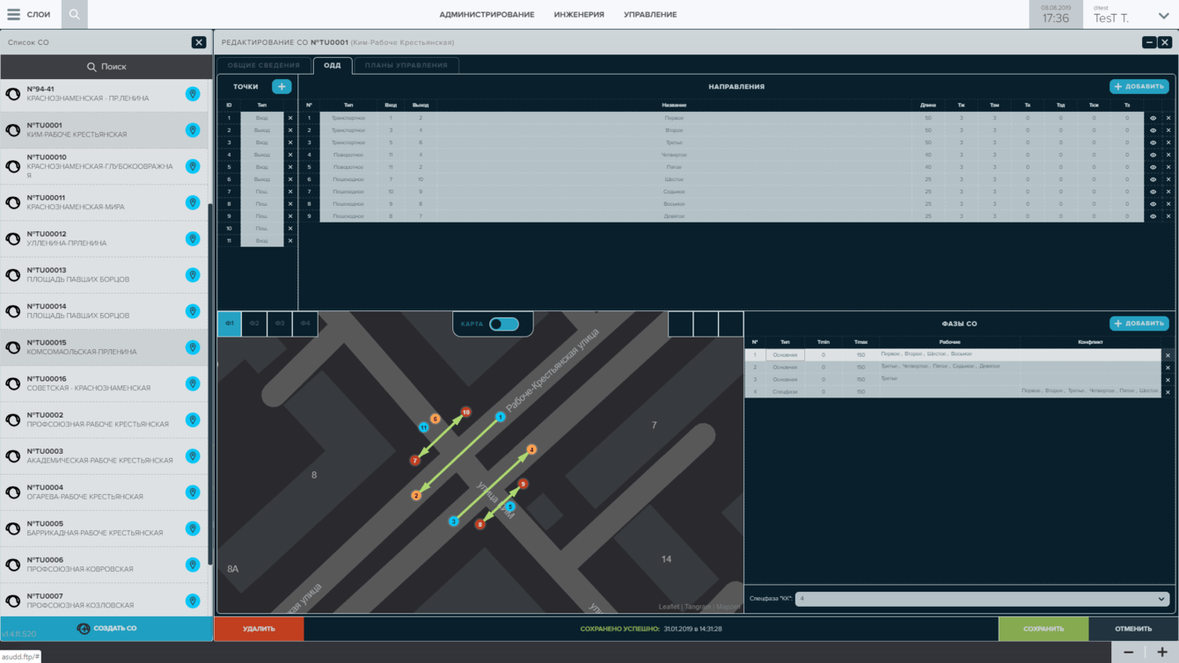
Task: Toggle the Карта map switch
Action: click(x=504, y=324)
